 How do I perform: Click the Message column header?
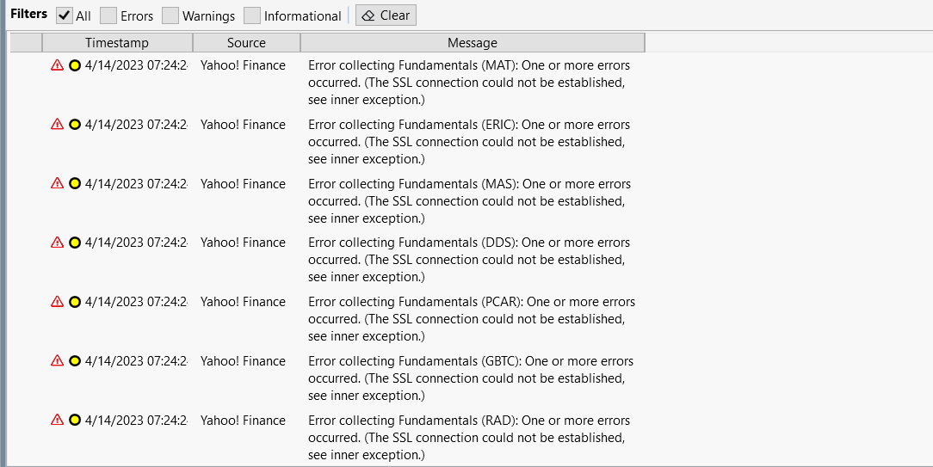point(473,43)
